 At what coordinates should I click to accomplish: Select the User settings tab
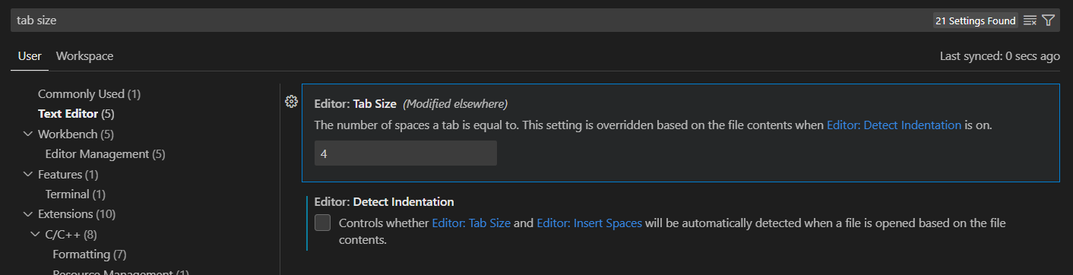(x=30, y=56)
